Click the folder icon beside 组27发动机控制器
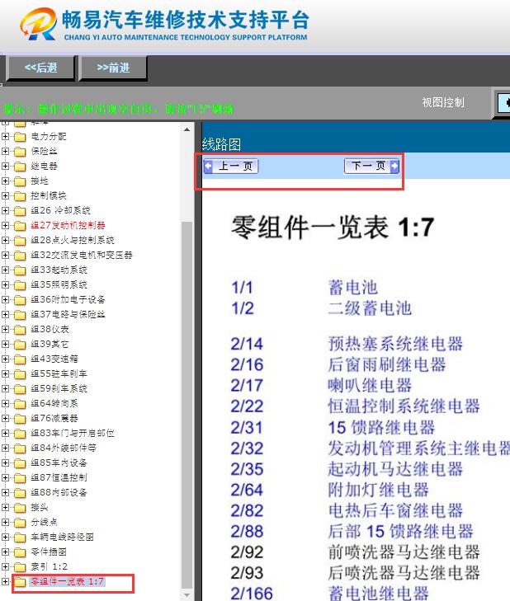510x601 pixels. coord(20,226)
